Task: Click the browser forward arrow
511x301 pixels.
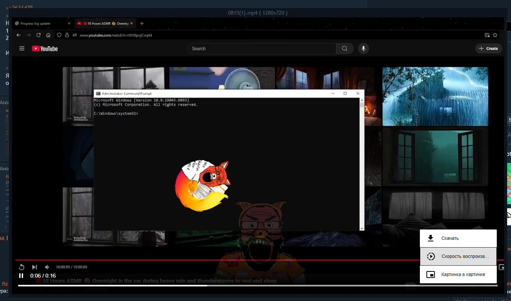Action: [28, 35]
